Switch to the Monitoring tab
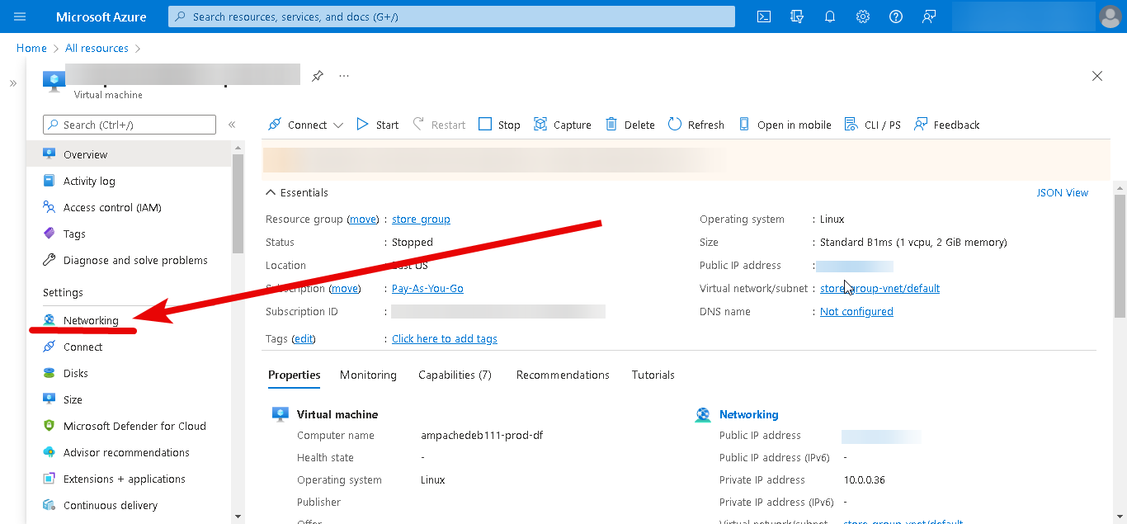 368,375
